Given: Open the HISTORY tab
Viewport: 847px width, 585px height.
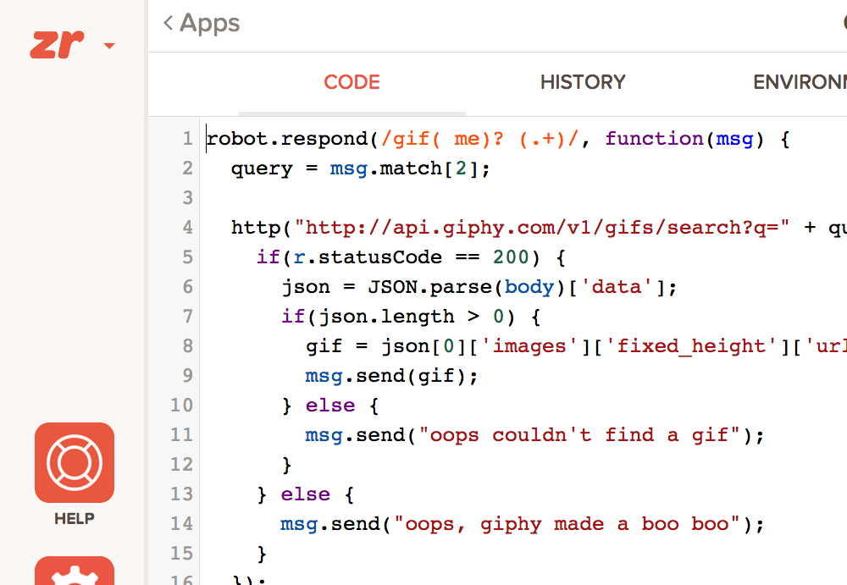Looking at the screenshot, I should (583, 82).
